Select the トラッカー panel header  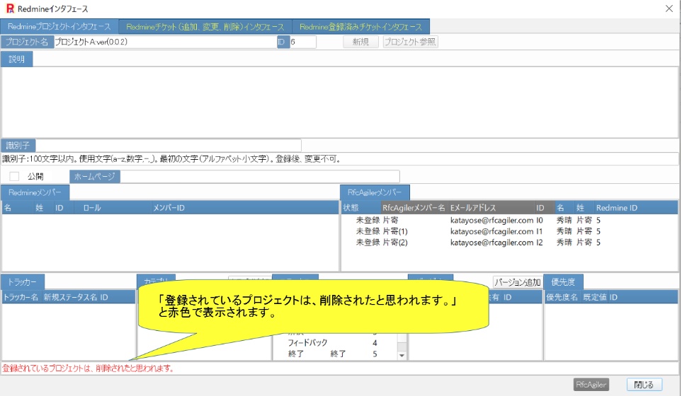[x=23, y=282]
